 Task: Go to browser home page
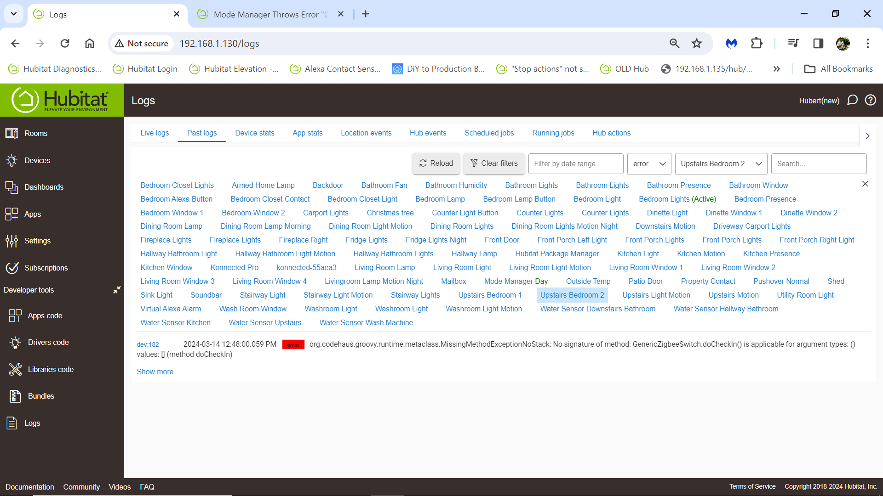pyautogui.click(x=90, y=43)
